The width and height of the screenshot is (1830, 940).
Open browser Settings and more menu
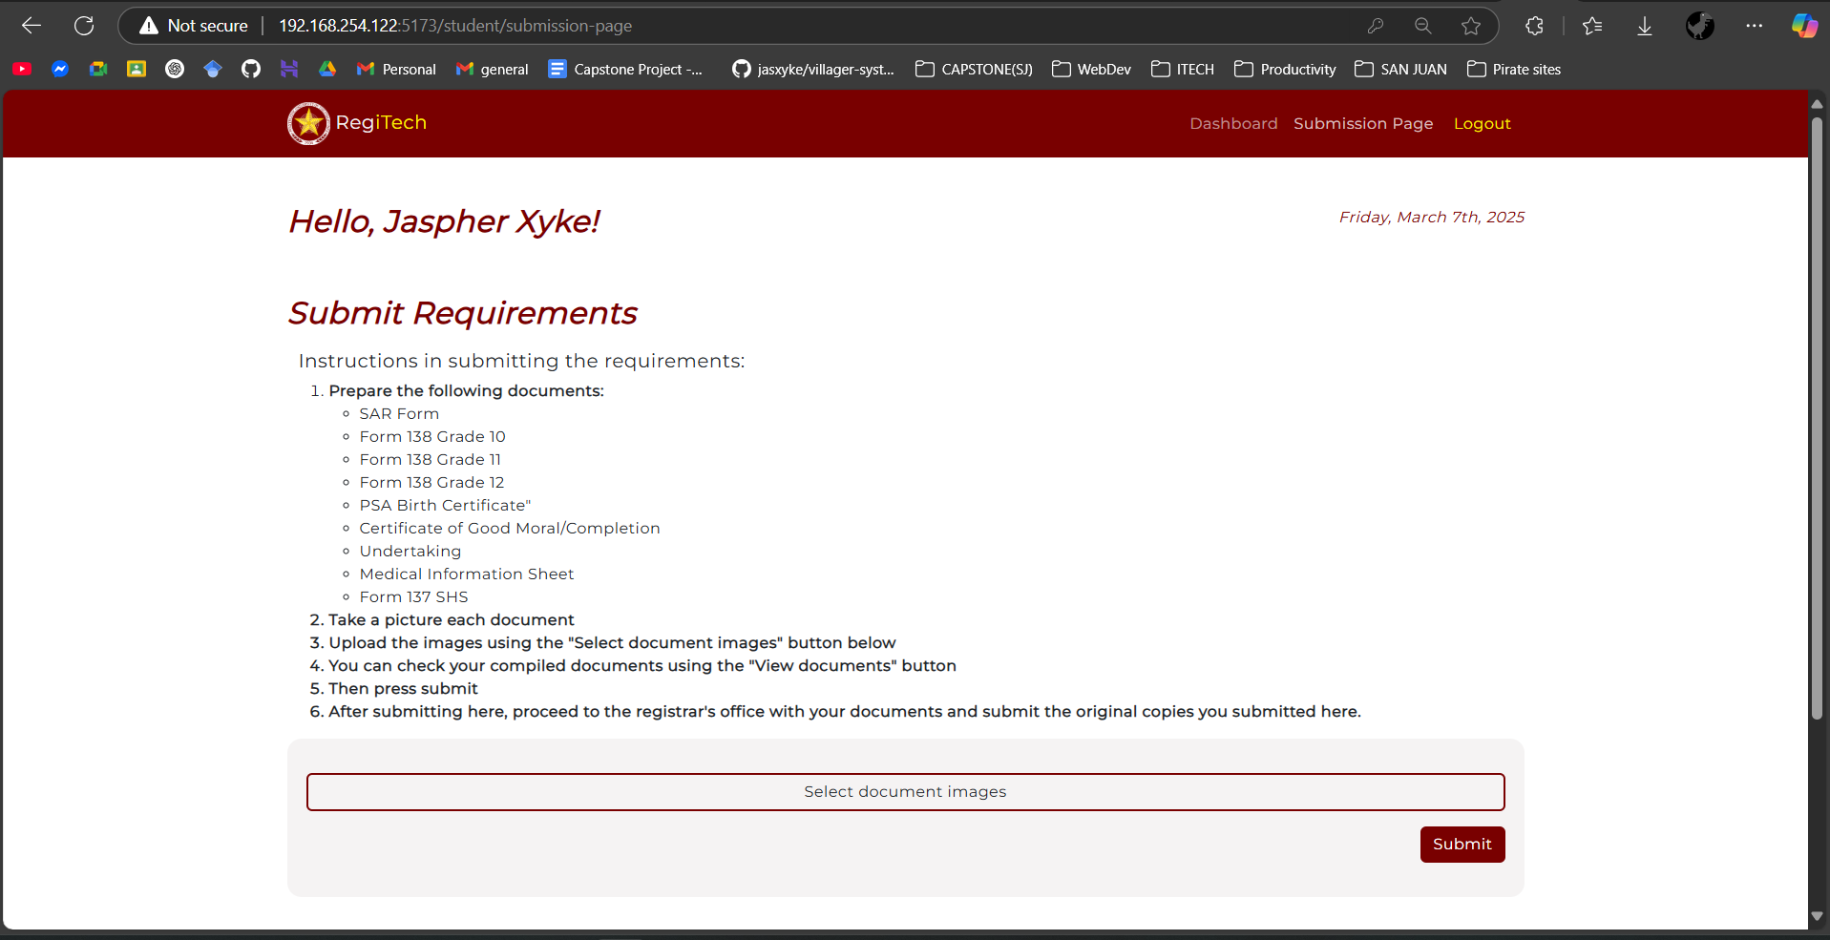click(x=1754, y=26)
